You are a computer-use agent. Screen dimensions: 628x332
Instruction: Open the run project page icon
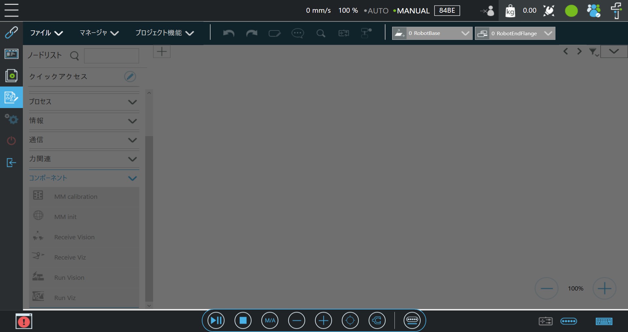coord(11,75)
